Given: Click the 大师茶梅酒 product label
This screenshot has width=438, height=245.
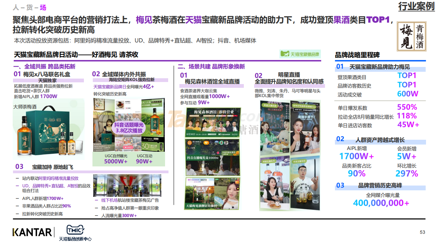Looking at the screenshot, I should (25, 107).
